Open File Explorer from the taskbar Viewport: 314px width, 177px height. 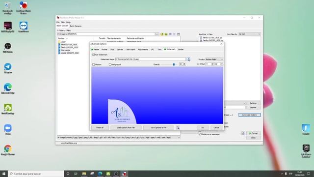pos(84,174)
